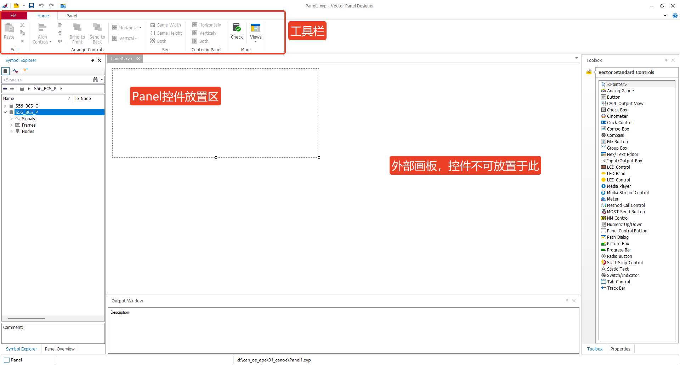680x365 pixels.
Task: Click the panel right-edge resize handle
Action: (319, 113)
